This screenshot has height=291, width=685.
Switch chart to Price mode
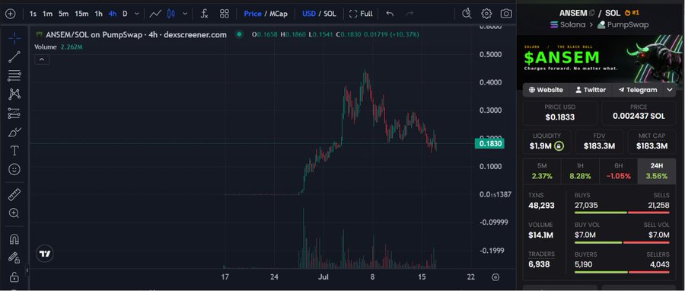253,14
